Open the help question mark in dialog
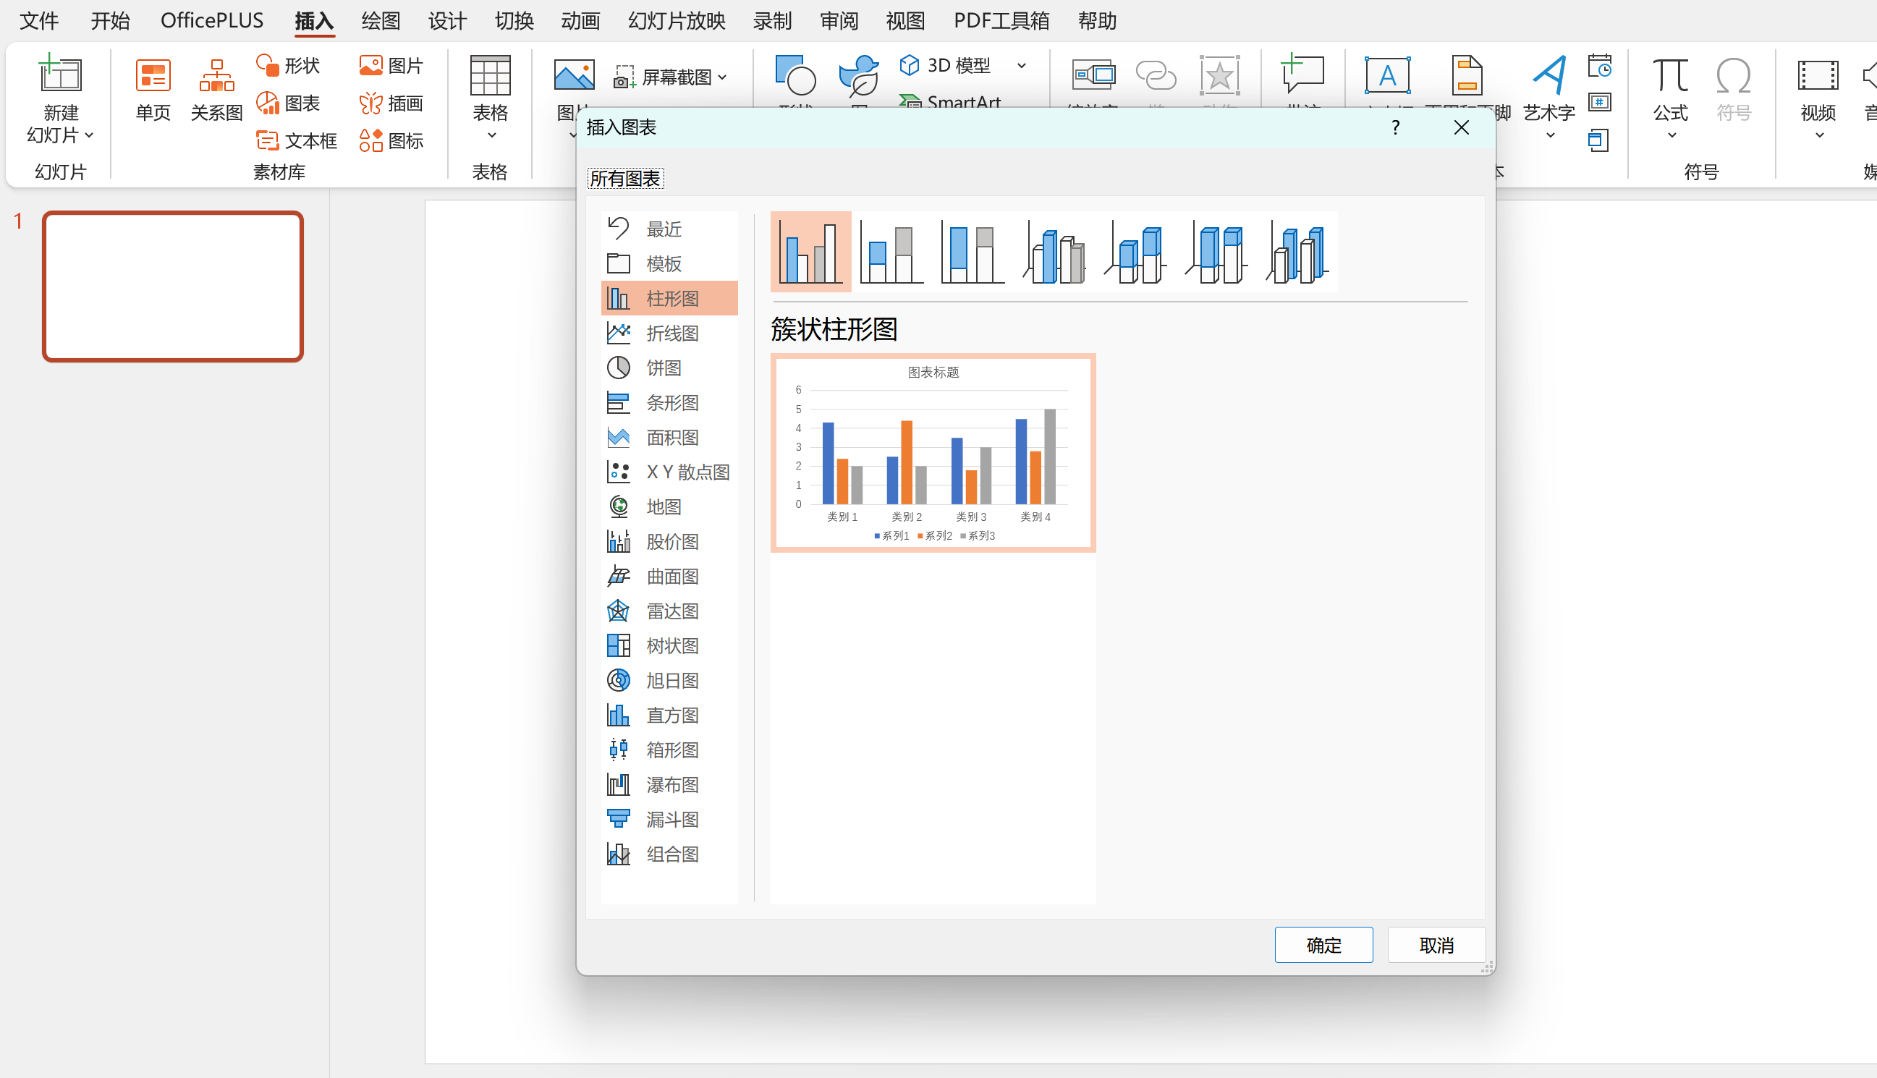The width and height of the screenshot is (1877, 1078). (x=1395, y=127)
